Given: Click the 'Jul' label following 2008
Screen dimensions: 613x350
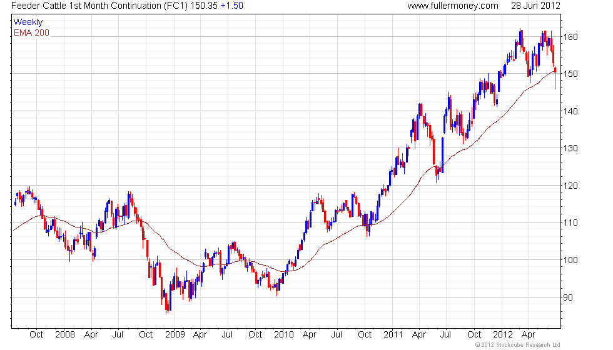Looking at the screenshot, I should (118, 335).
